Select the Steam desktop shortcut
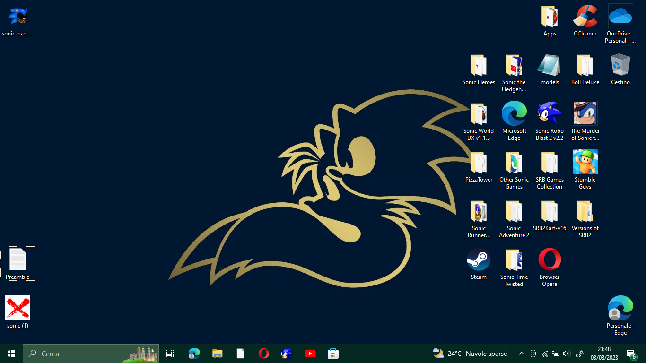 479,264
